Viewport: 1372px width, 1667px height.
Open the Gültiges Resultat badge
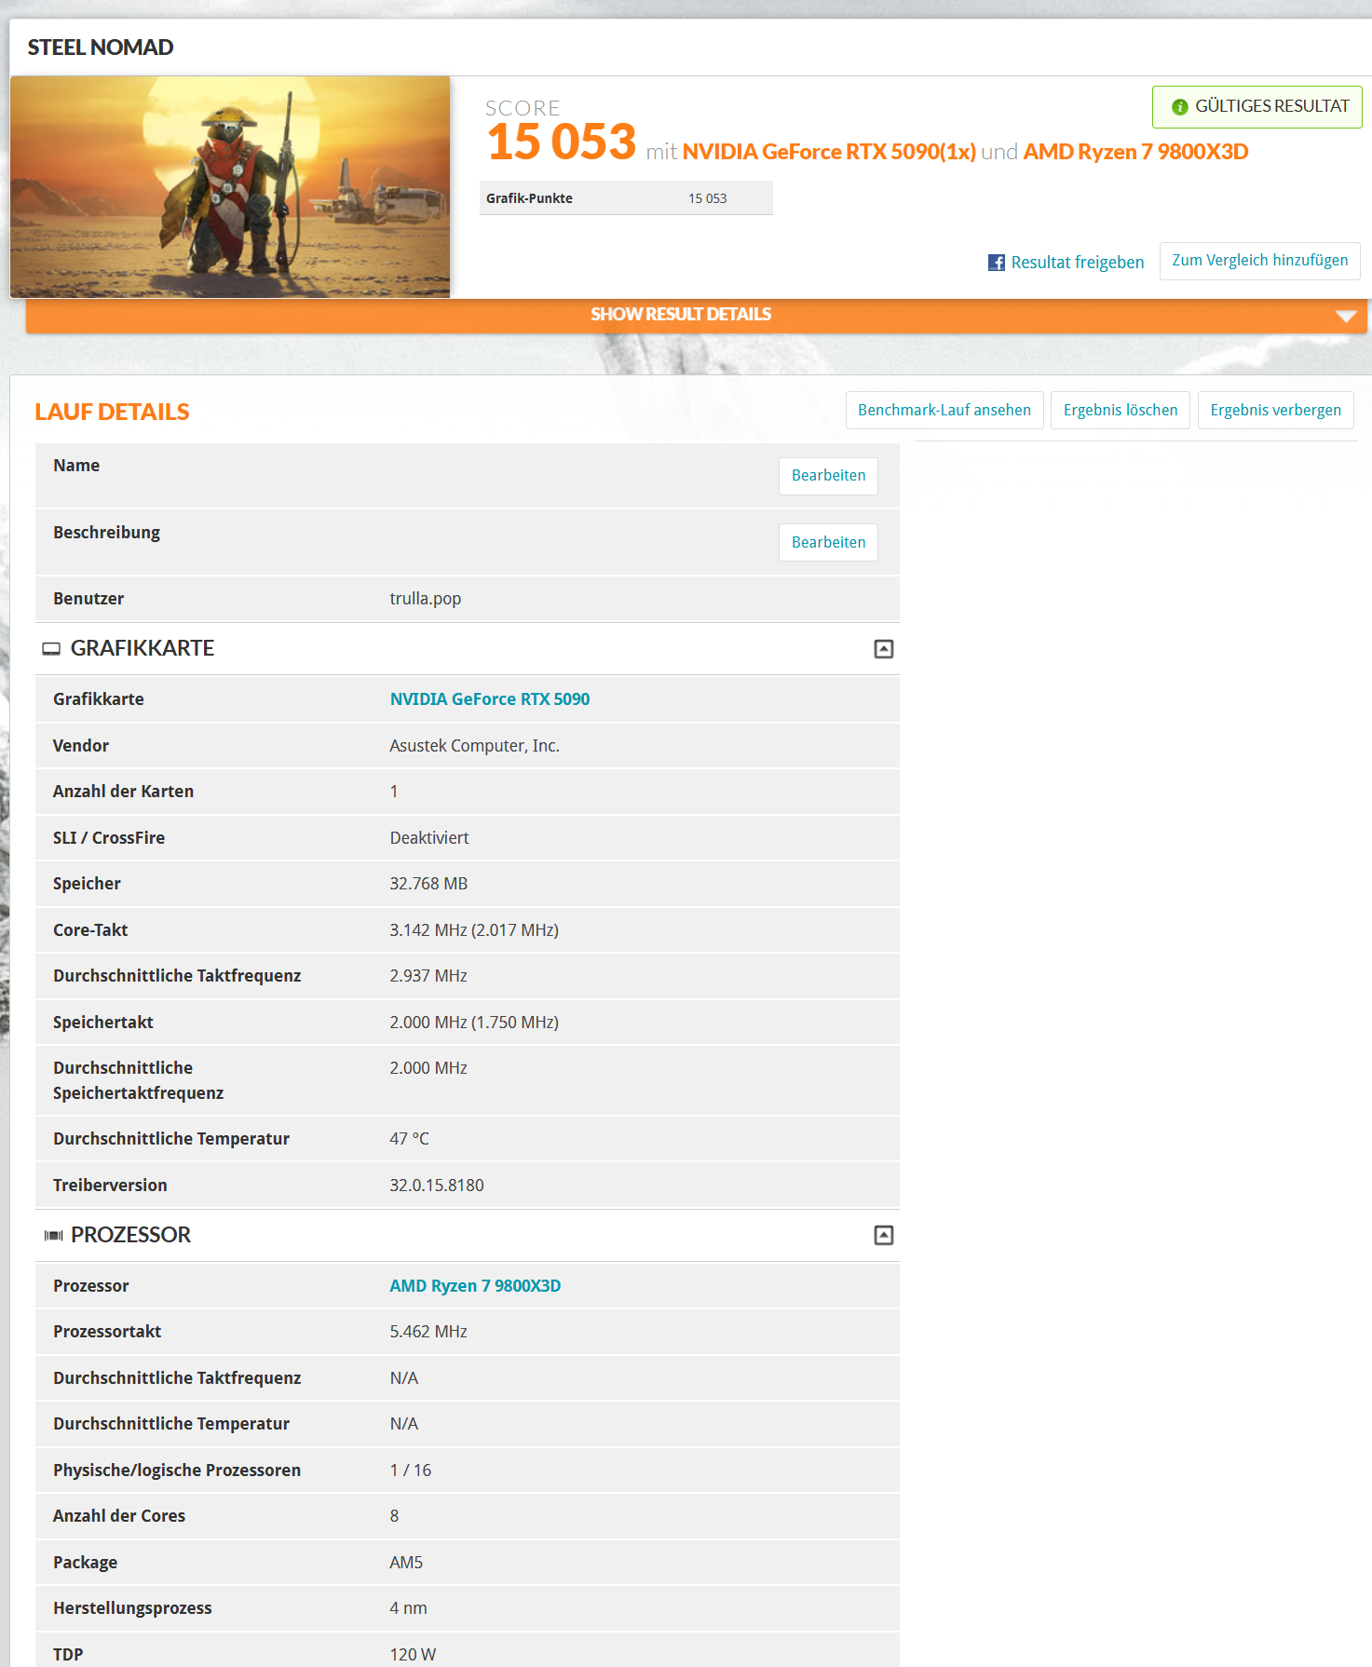pos(1257,107)
